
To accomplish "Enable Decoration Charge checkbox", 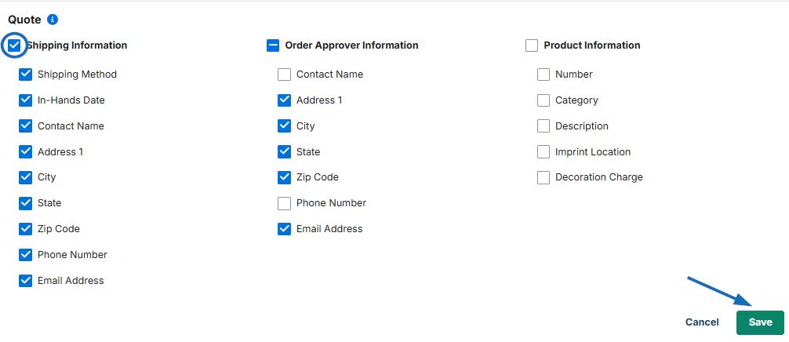I will coord(544,177).
